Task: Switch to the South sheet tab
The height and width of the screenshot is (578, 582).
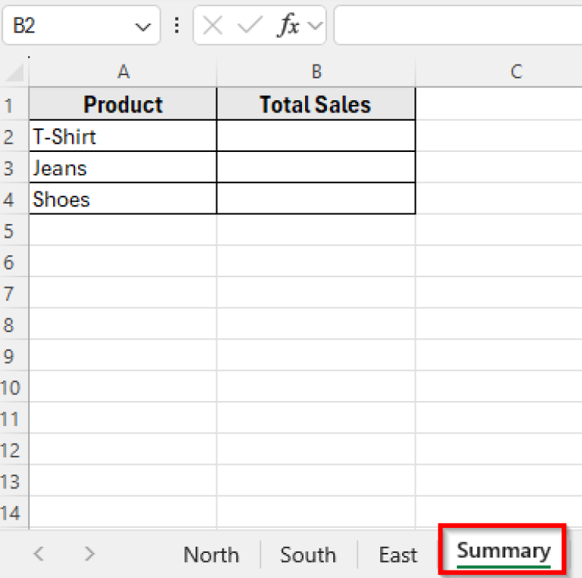Action: point(308,555)
